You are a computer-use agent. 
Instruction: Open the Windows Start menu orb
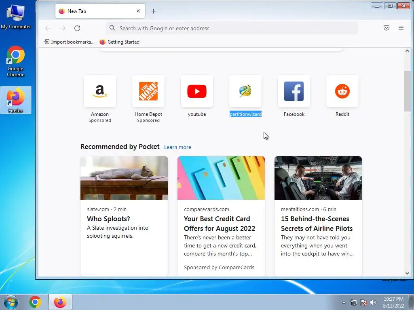click(11, 302)
